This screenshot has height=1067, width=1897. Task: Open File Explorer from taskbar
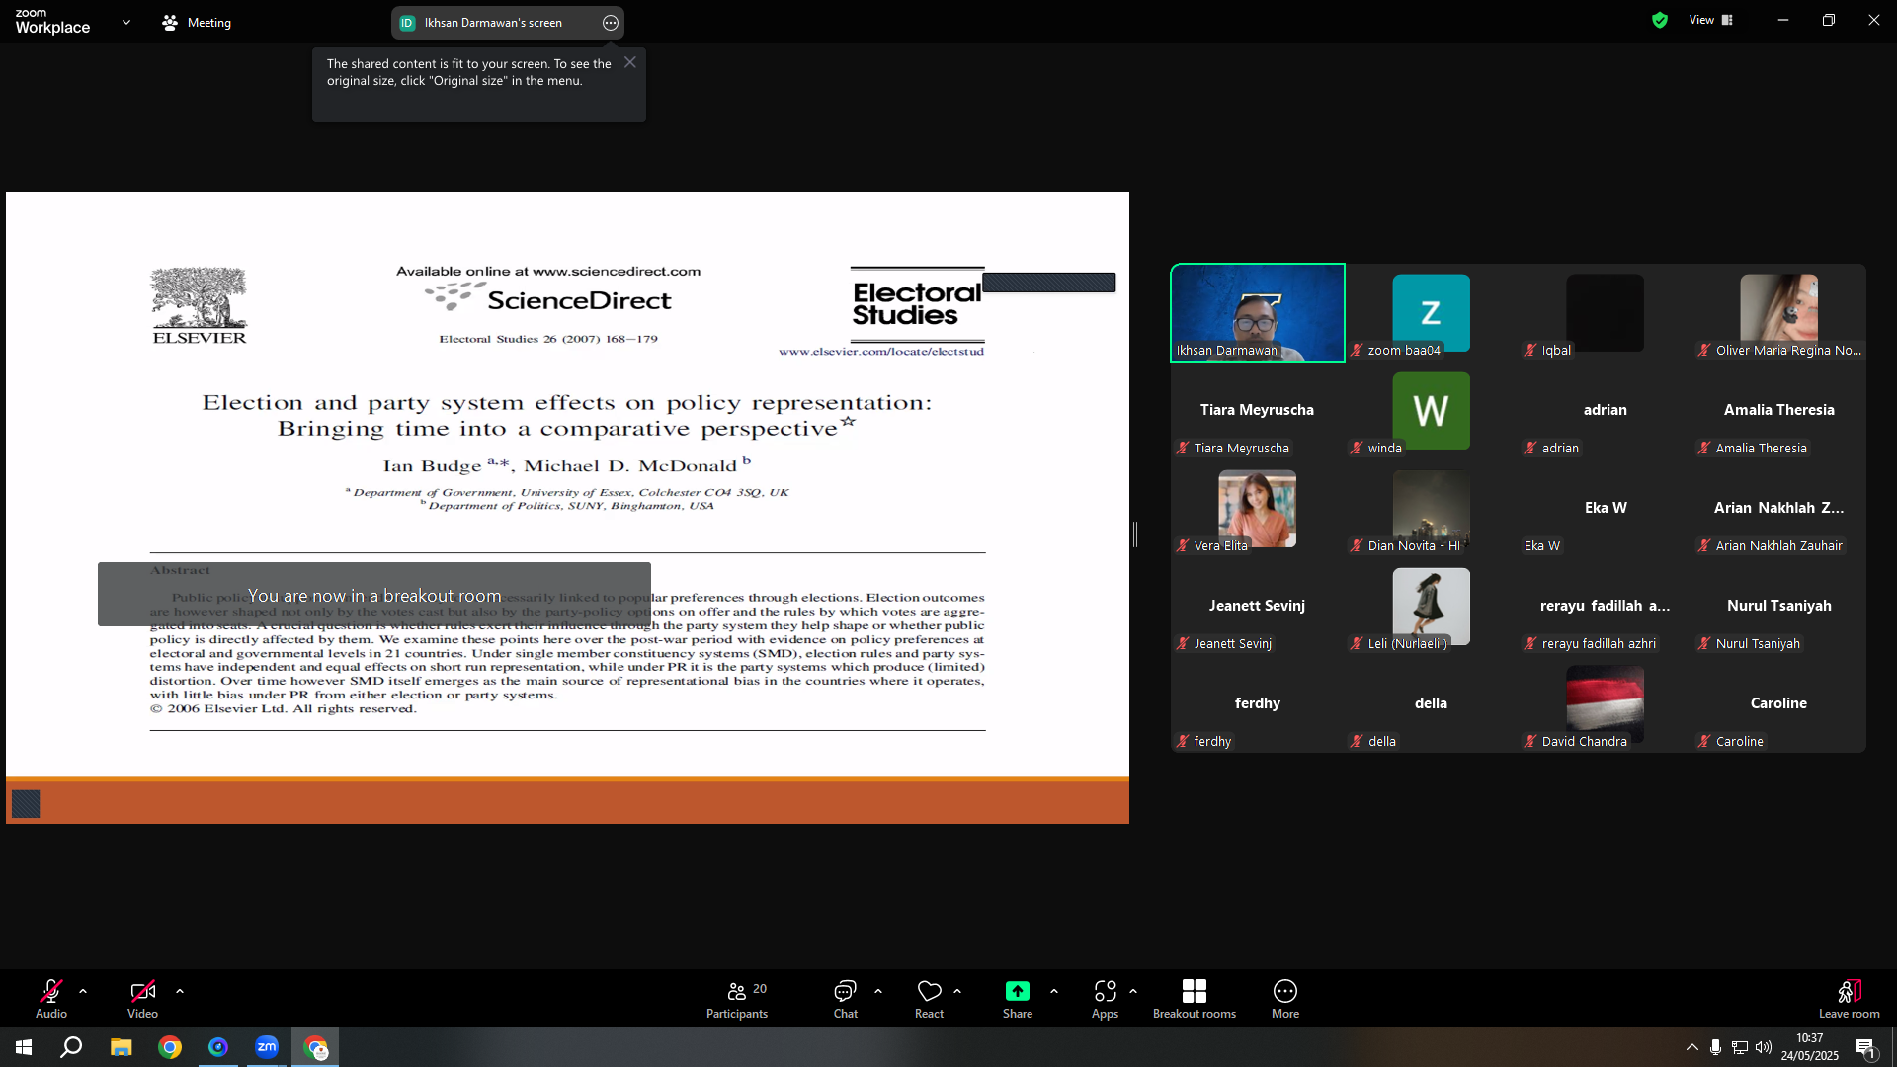coord(121,1047)
